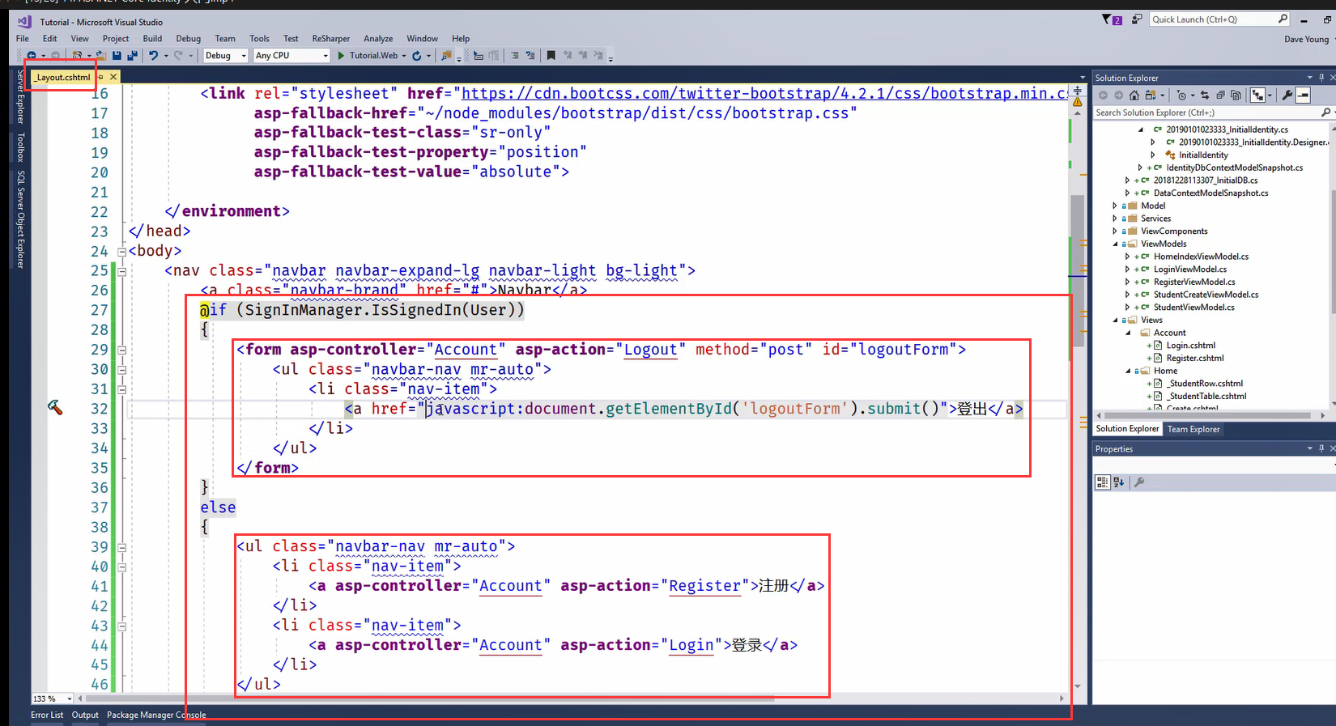Image resolution: width=1336 pixels, height=726 pixels.
Task: Open the Any CPU platform dropdown
Action: click(x=291, y=56)
